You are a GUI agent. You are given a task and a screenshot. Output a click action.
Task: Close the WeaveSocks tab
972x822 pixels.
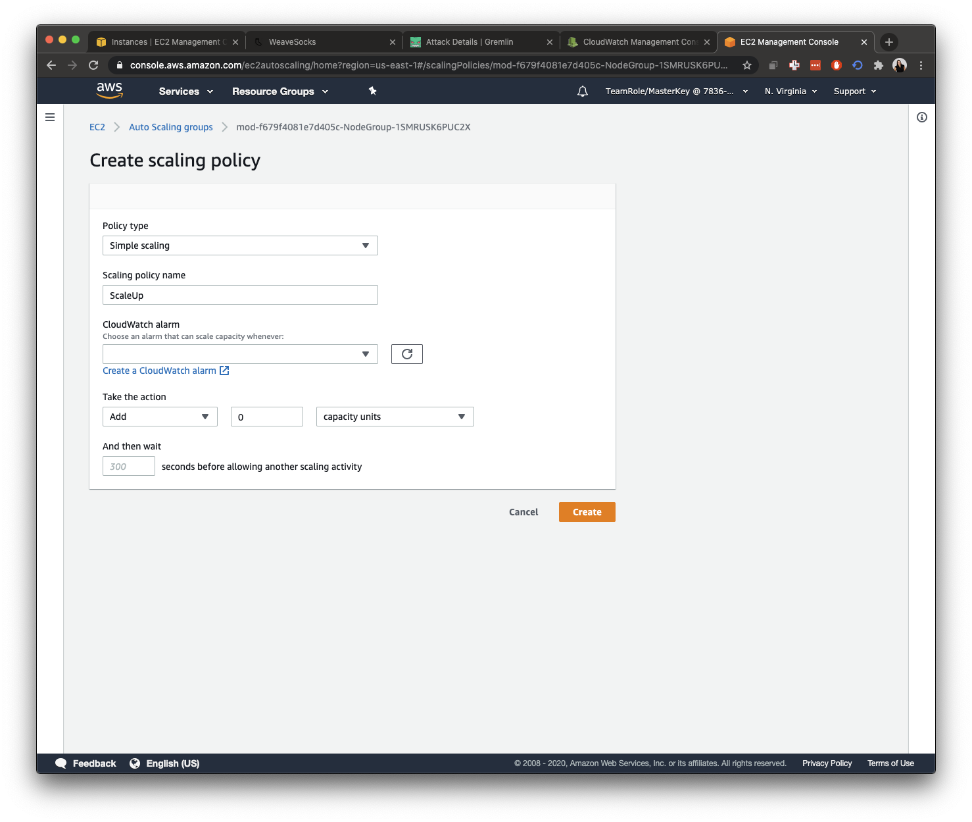coord(393,42)
